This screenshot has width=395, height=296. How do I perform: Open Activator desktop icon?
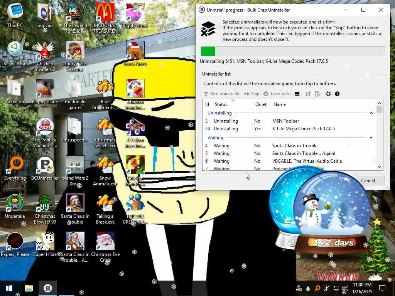coord(15,92)
